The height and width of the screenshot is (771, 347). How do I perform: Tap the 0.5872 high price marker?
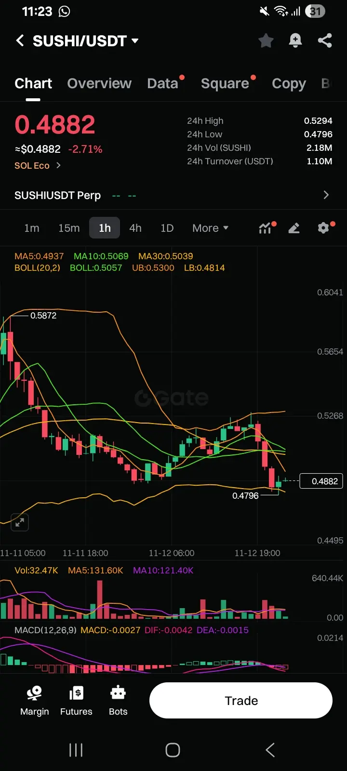pyautogui.click(x=43, y=316)
